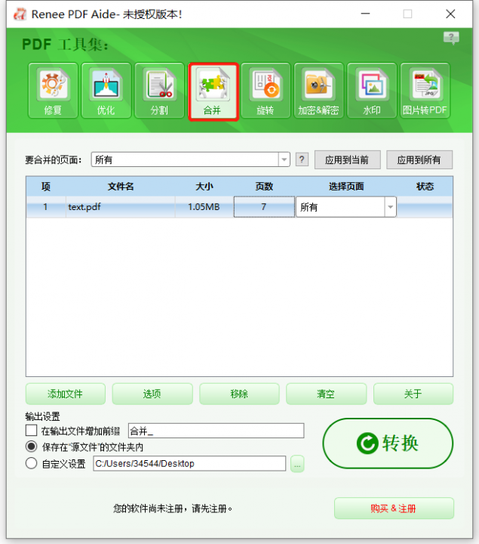The width and height of the screenshot is (479, 544).
Task: Browse output folder with the ... button
Action: pyautogui.click(x=297, y=464)
